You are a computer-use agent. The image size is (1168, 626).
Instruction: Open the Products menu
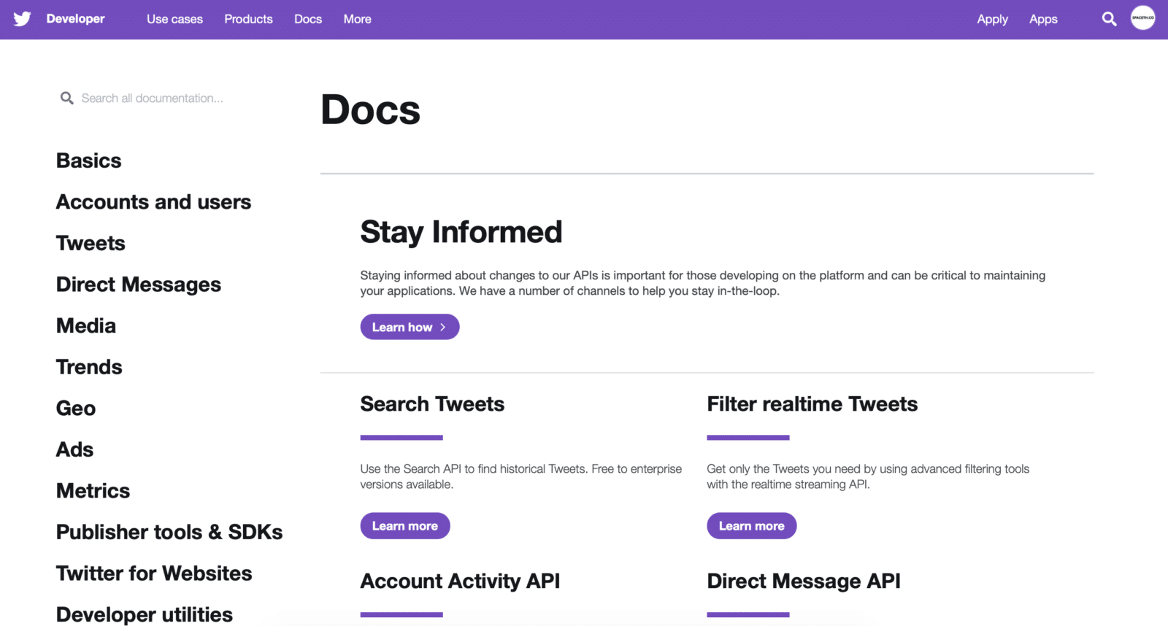[248, 19]
